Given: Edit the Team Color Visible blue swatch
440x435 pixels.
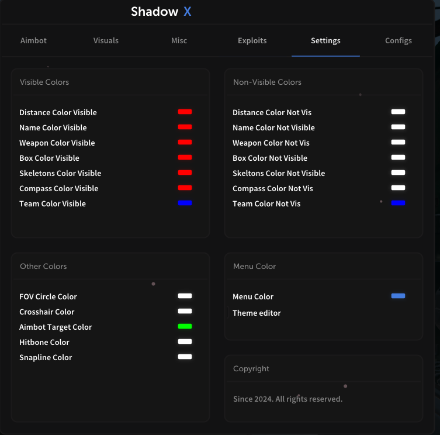Looking at the screenshot, I should [x=185, y=203].
